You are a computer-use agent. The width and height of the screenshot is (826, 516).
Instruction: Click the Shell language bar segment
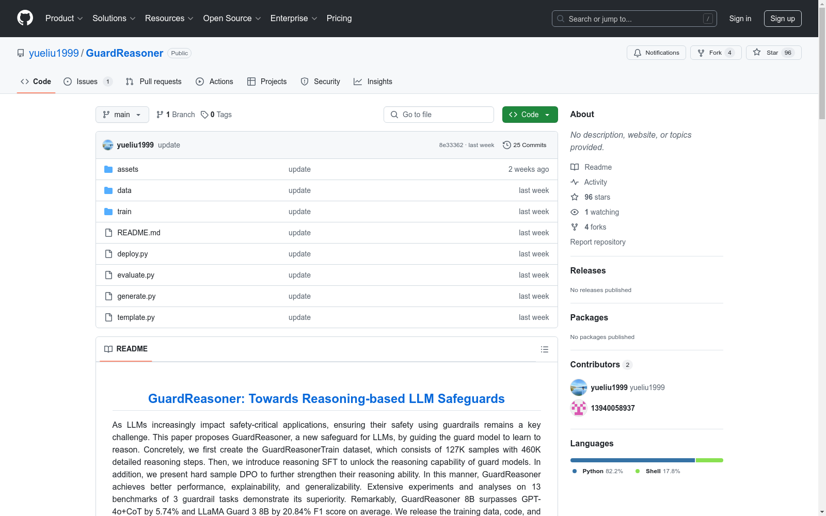click(x=709, y=460)
